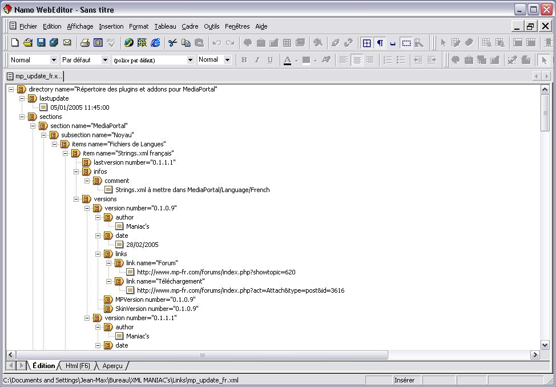The image size is (556, 387).
Task: Save the document with the floppy disk icon
Action: tap(41, 43)
